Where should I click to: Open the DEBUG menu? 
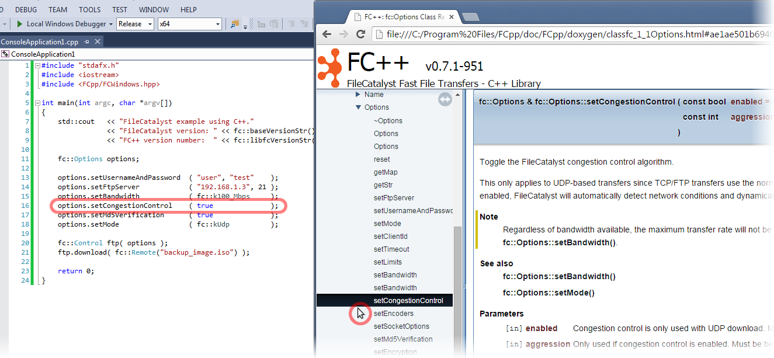(x=26, y=9)
